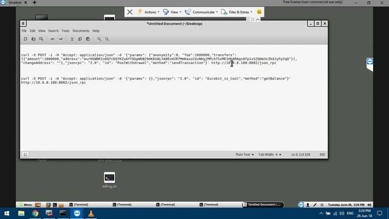Open the Linux panel volume icon

pos(370,205)
